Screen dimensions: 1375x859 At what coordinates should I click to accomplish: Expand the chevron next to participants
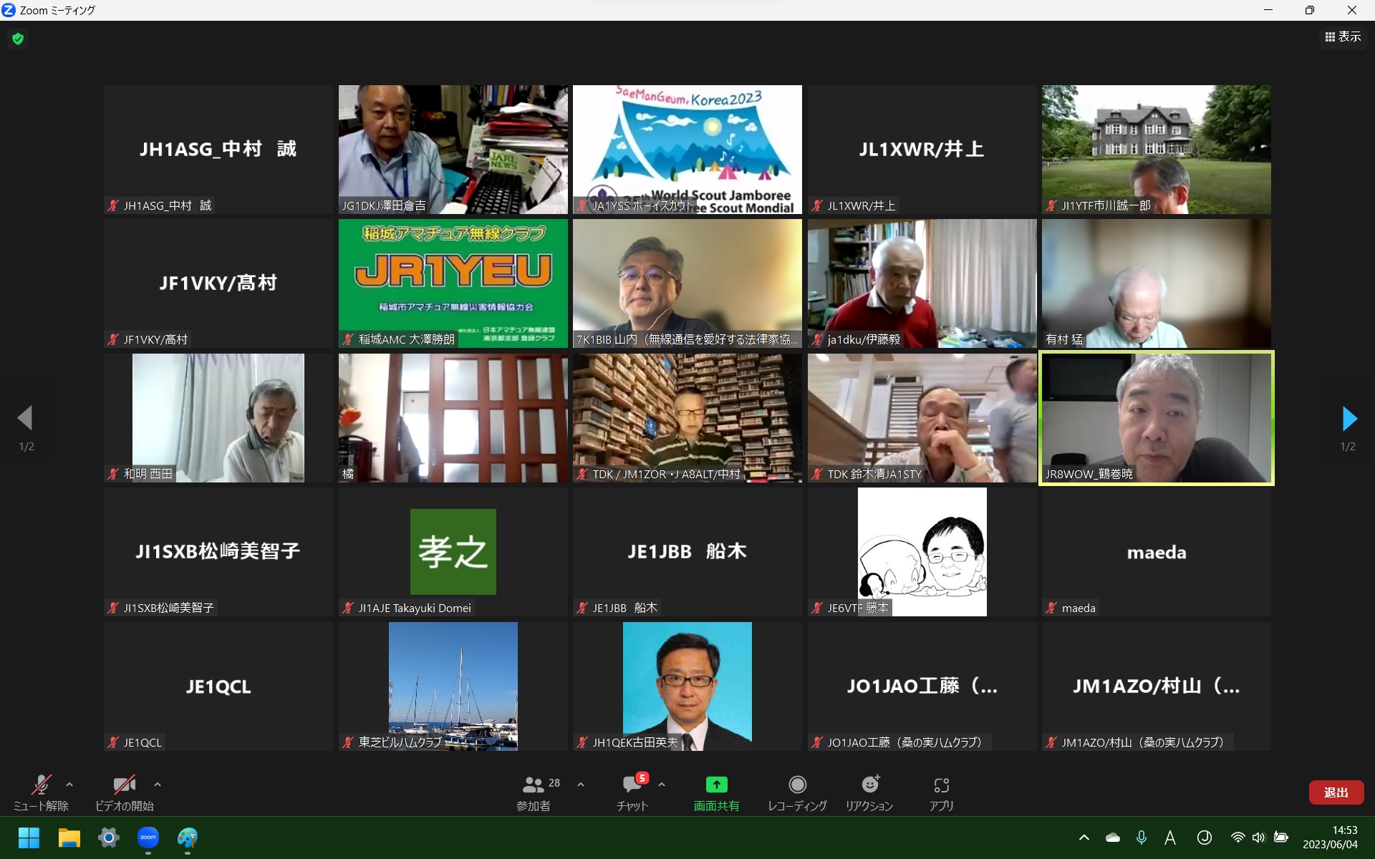[x=581, y=785]
